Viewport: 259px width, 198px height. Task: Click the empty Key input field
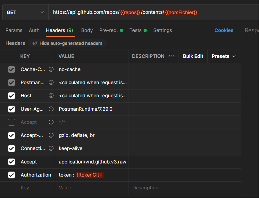coord(36,188)
